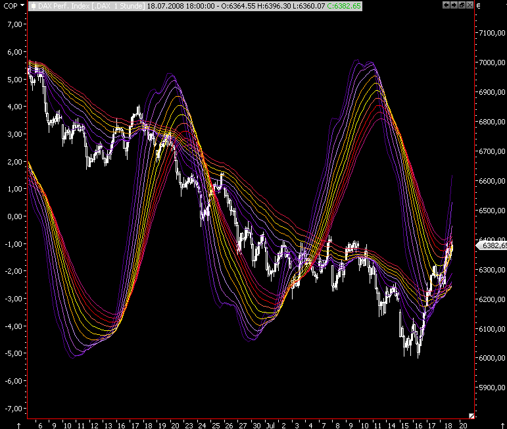
Task: Click the right arrow navigation button
Action: [454, 5]
